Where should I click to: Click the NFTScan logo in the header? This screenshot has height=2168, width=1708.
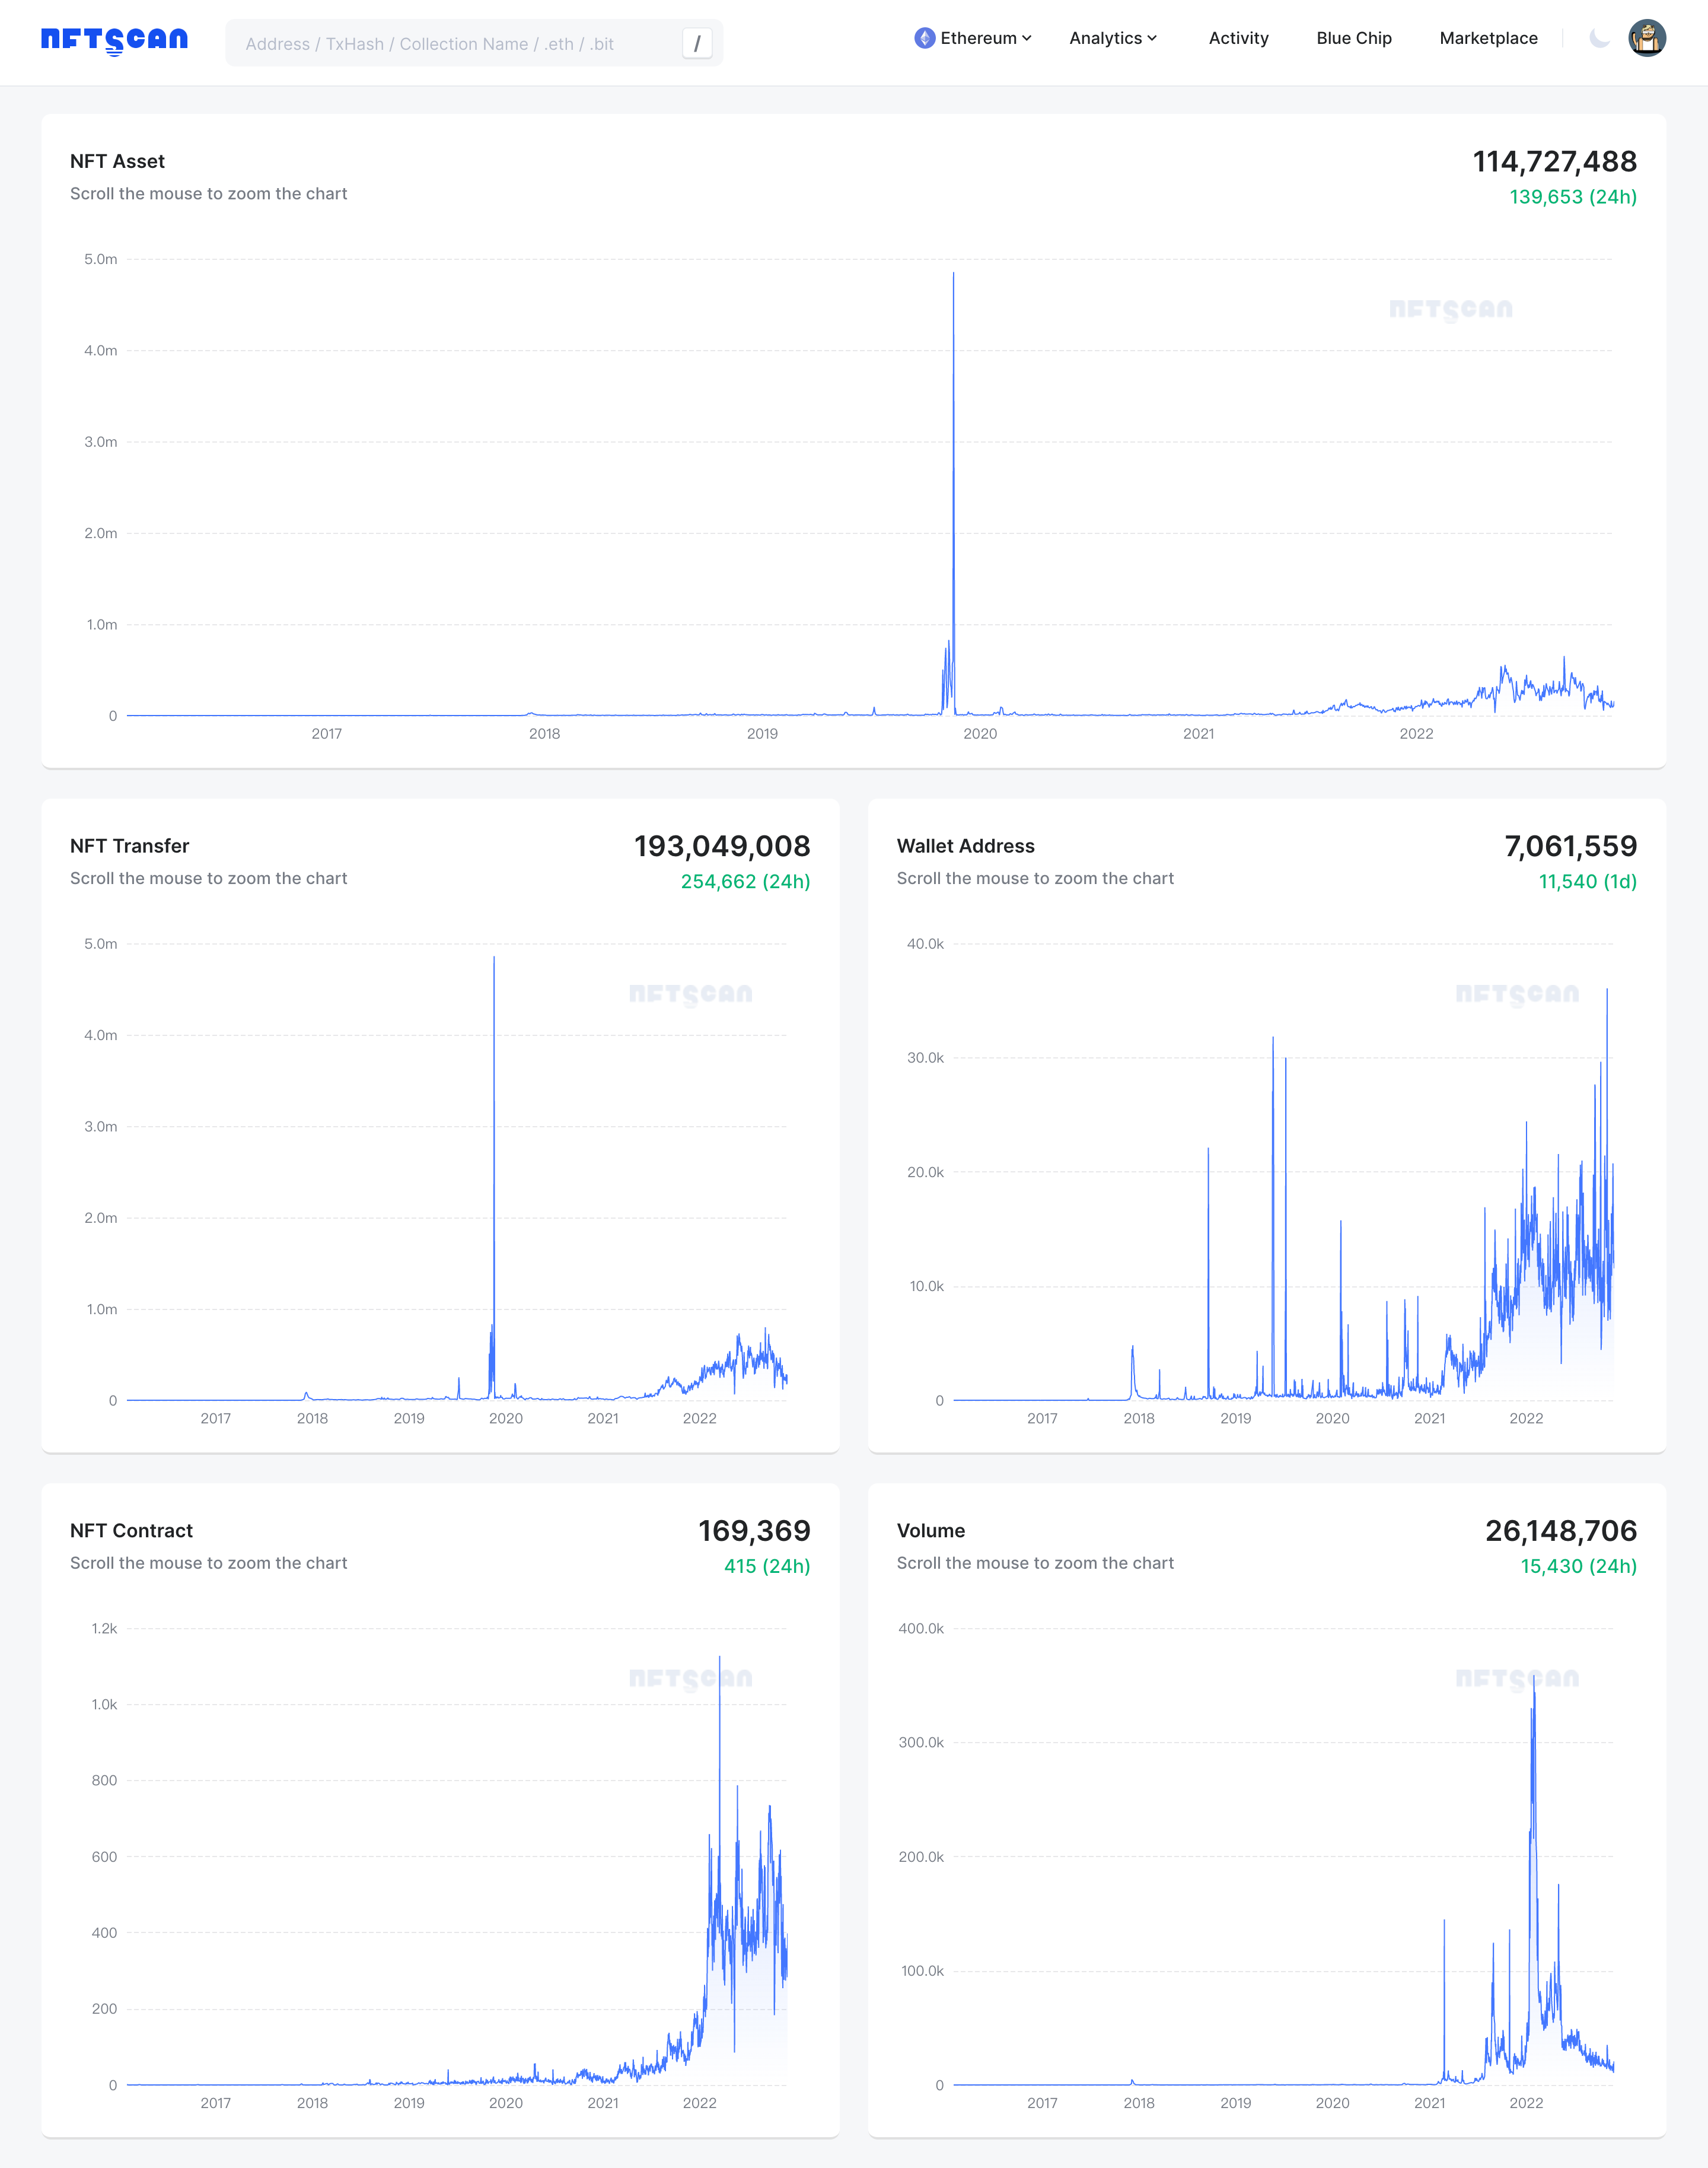(x=113, y=40)
